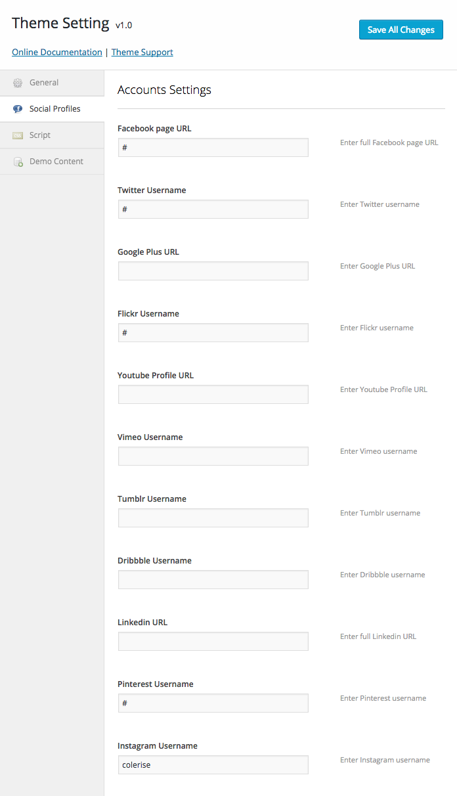This screenshot has height=796, width=457.
Task: Focus the Pinterest Username input
Action: [213, 703]
